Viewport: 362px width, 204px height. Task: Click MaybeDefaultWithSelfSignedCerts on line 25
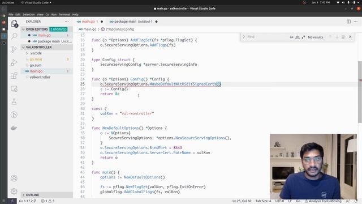[x=183, y=84]
